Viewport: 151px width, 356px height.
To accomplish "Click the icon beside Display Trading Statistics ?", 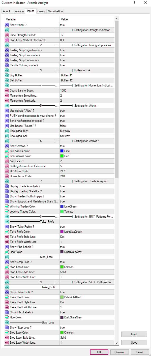I will coord(7,191).
